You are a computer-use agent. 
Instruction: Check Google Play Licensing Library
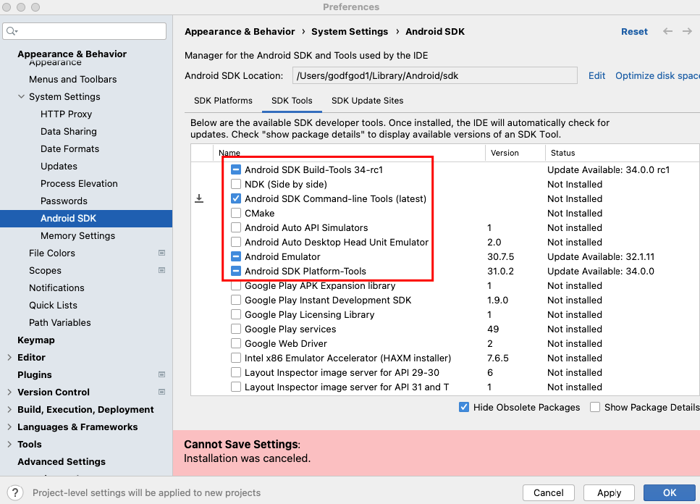[x=236, y=314]
